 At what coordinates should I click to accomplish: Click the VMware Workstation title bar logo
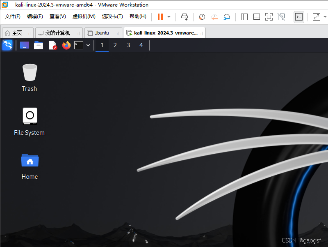(x=5, y=5)
